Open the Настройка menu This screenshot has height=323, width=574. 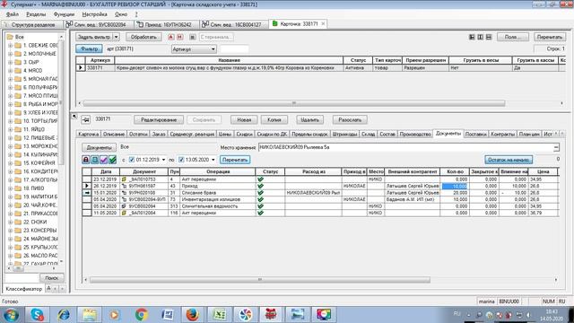coord(94,14)
